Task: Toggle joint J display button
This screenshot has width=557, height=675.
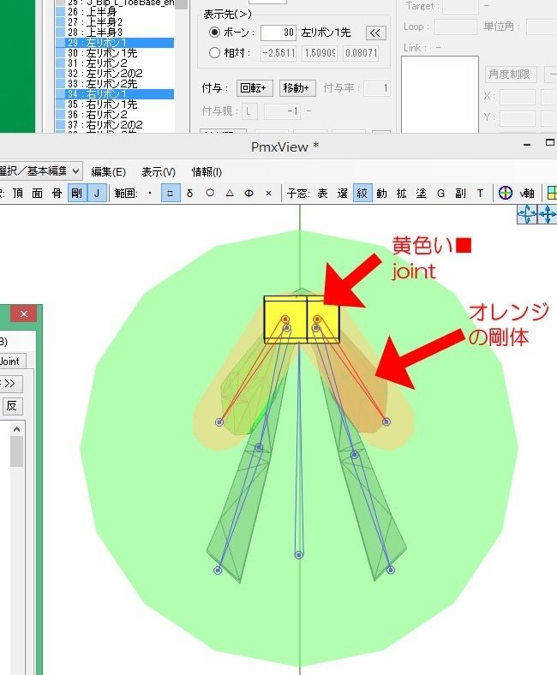Action: pos(97,194)
